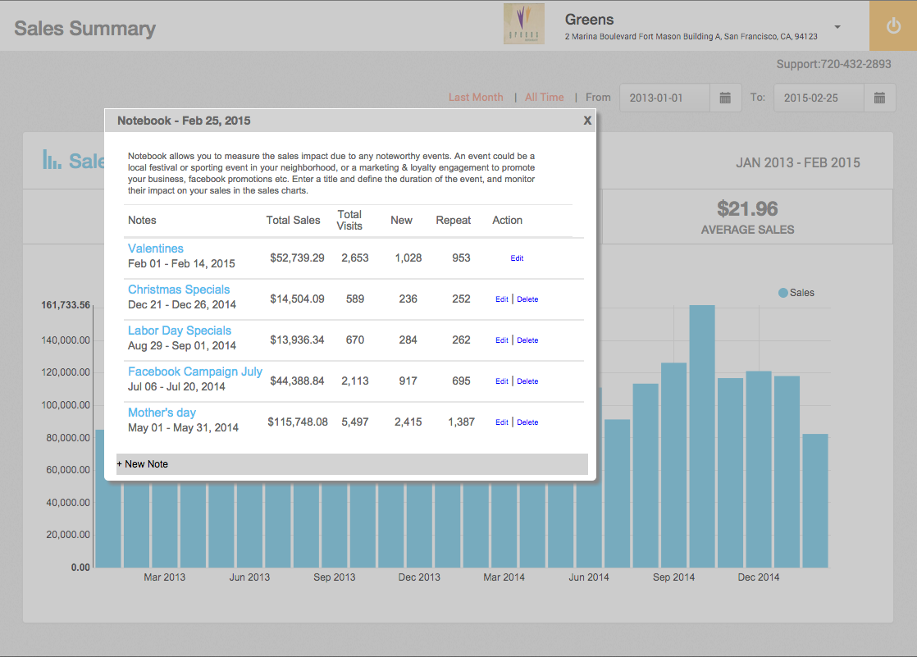Edit the Christmas Specials note
Viewport: 917px width, 657px height.
502,299
